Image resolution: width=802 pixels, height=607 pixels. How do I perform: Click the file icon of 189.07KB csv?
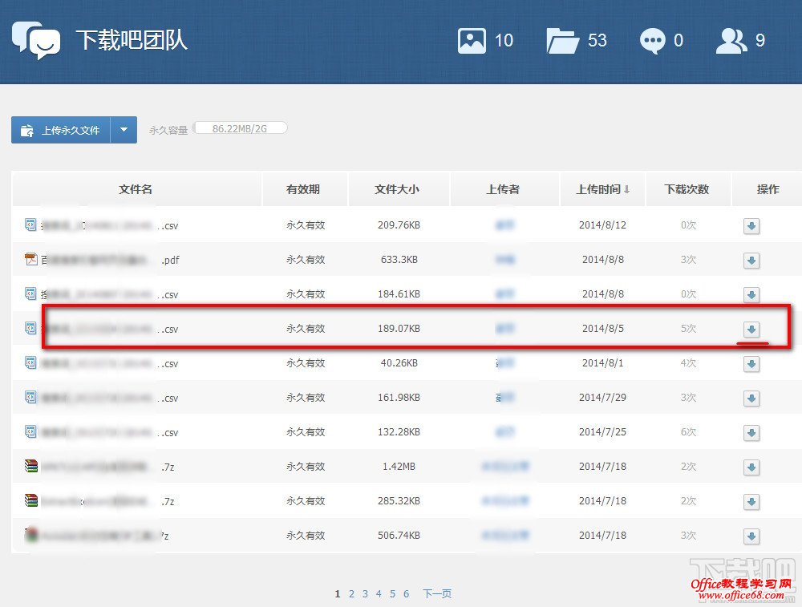[30, 328]
